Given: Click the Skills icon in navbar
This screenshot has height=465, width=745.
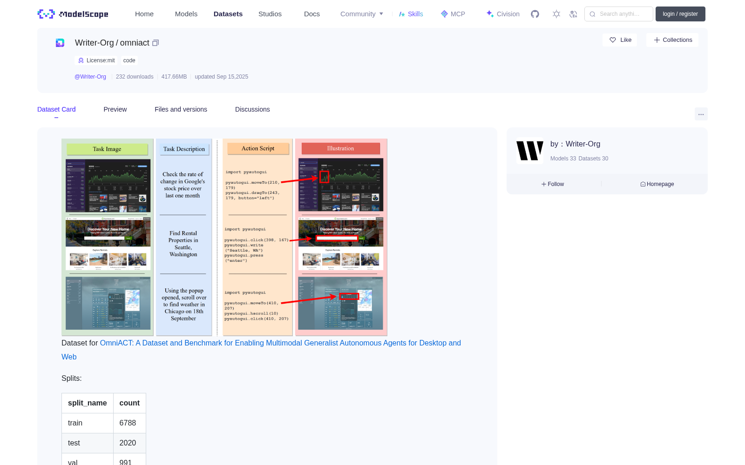Looking at the screenshot, I should coord(402,14).
